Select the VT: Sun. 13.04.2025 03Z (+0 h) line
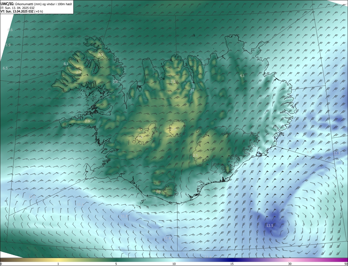Viewport: 348px width, 266px height. pos(22,11)
